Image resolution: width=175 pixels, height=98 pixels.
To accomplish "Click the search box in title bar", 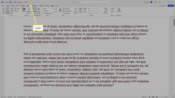I will click(x=88, y=2).
